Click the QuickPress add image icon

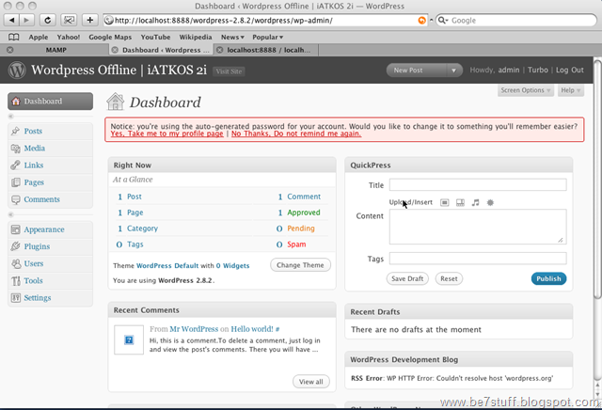[x=445, y=202]
